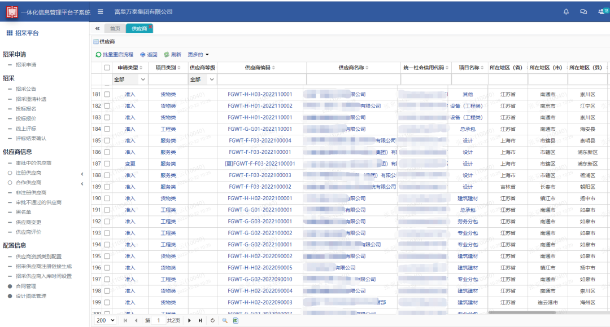Screen dimensions: 610x327
Task: Export table using the Excel icon
Action: point(236,320)
